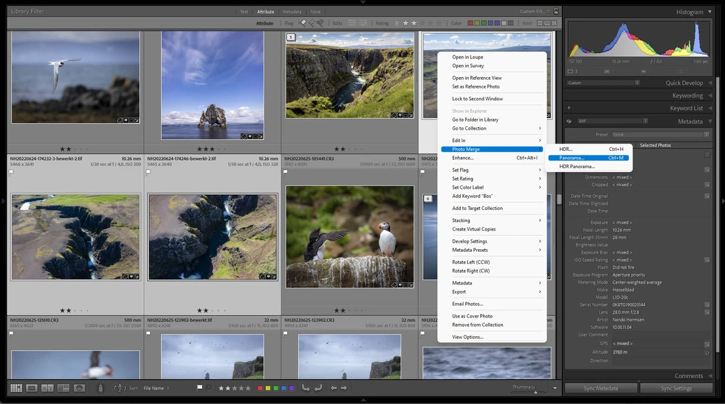Expand the Quick Develop panel

(x=710, y=82)
